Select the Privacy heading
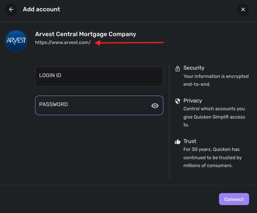 (193, 100)
